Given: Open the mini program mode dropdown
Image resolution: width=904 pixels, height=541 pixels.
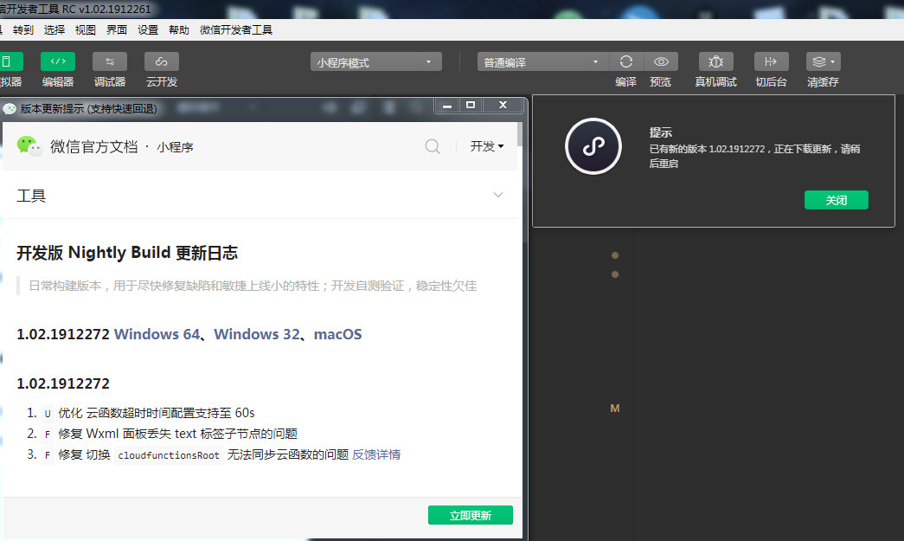Looking at the screenshot, I should [x=376, y=61].
